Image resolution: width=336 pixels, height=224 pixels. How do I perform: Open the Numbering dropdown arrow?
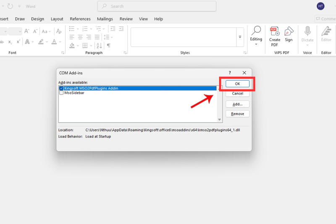pos(91,29)
